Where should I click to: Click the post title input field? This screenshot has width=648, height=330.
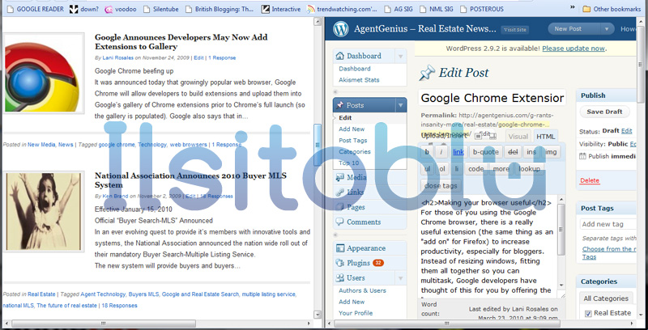pyautogui.click(x=492, y=98)
